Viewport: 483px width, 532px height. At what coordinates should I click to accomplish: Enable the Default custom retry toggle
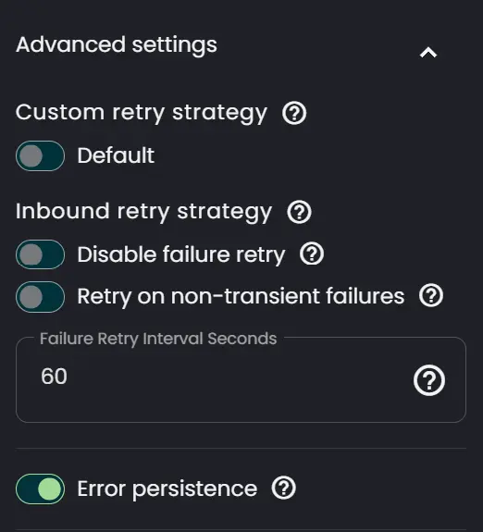pyautogui.click(x=40, y=155)
